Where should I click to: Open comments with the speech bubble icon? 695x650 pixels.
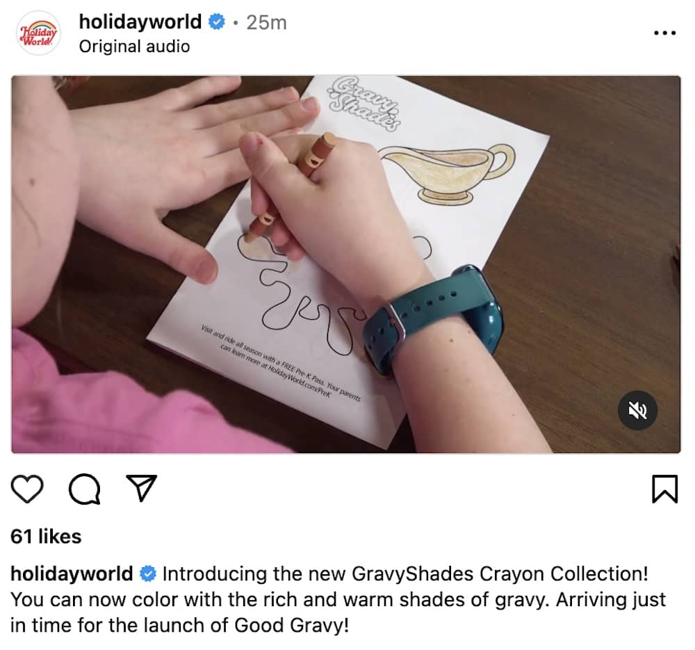click(x=84, y=489)
